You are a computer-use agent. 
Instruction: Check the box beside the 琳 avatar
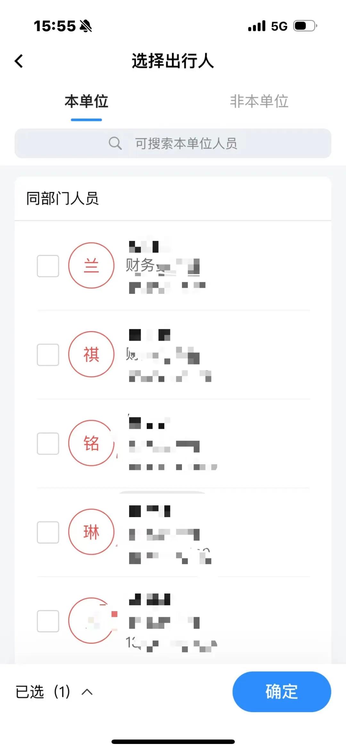click(x=48, y=532)
